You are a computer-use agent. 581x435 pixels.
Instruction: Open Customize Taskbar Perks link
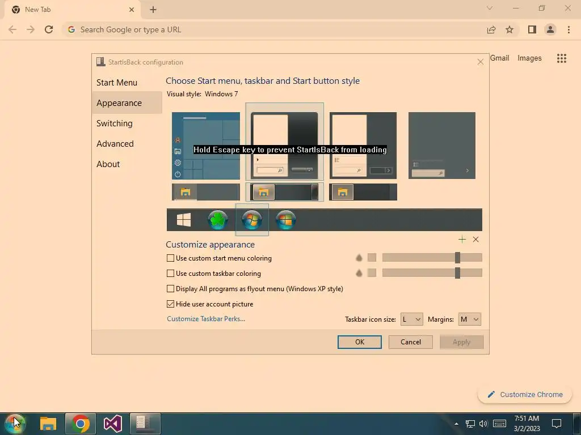tap(206, 319)
